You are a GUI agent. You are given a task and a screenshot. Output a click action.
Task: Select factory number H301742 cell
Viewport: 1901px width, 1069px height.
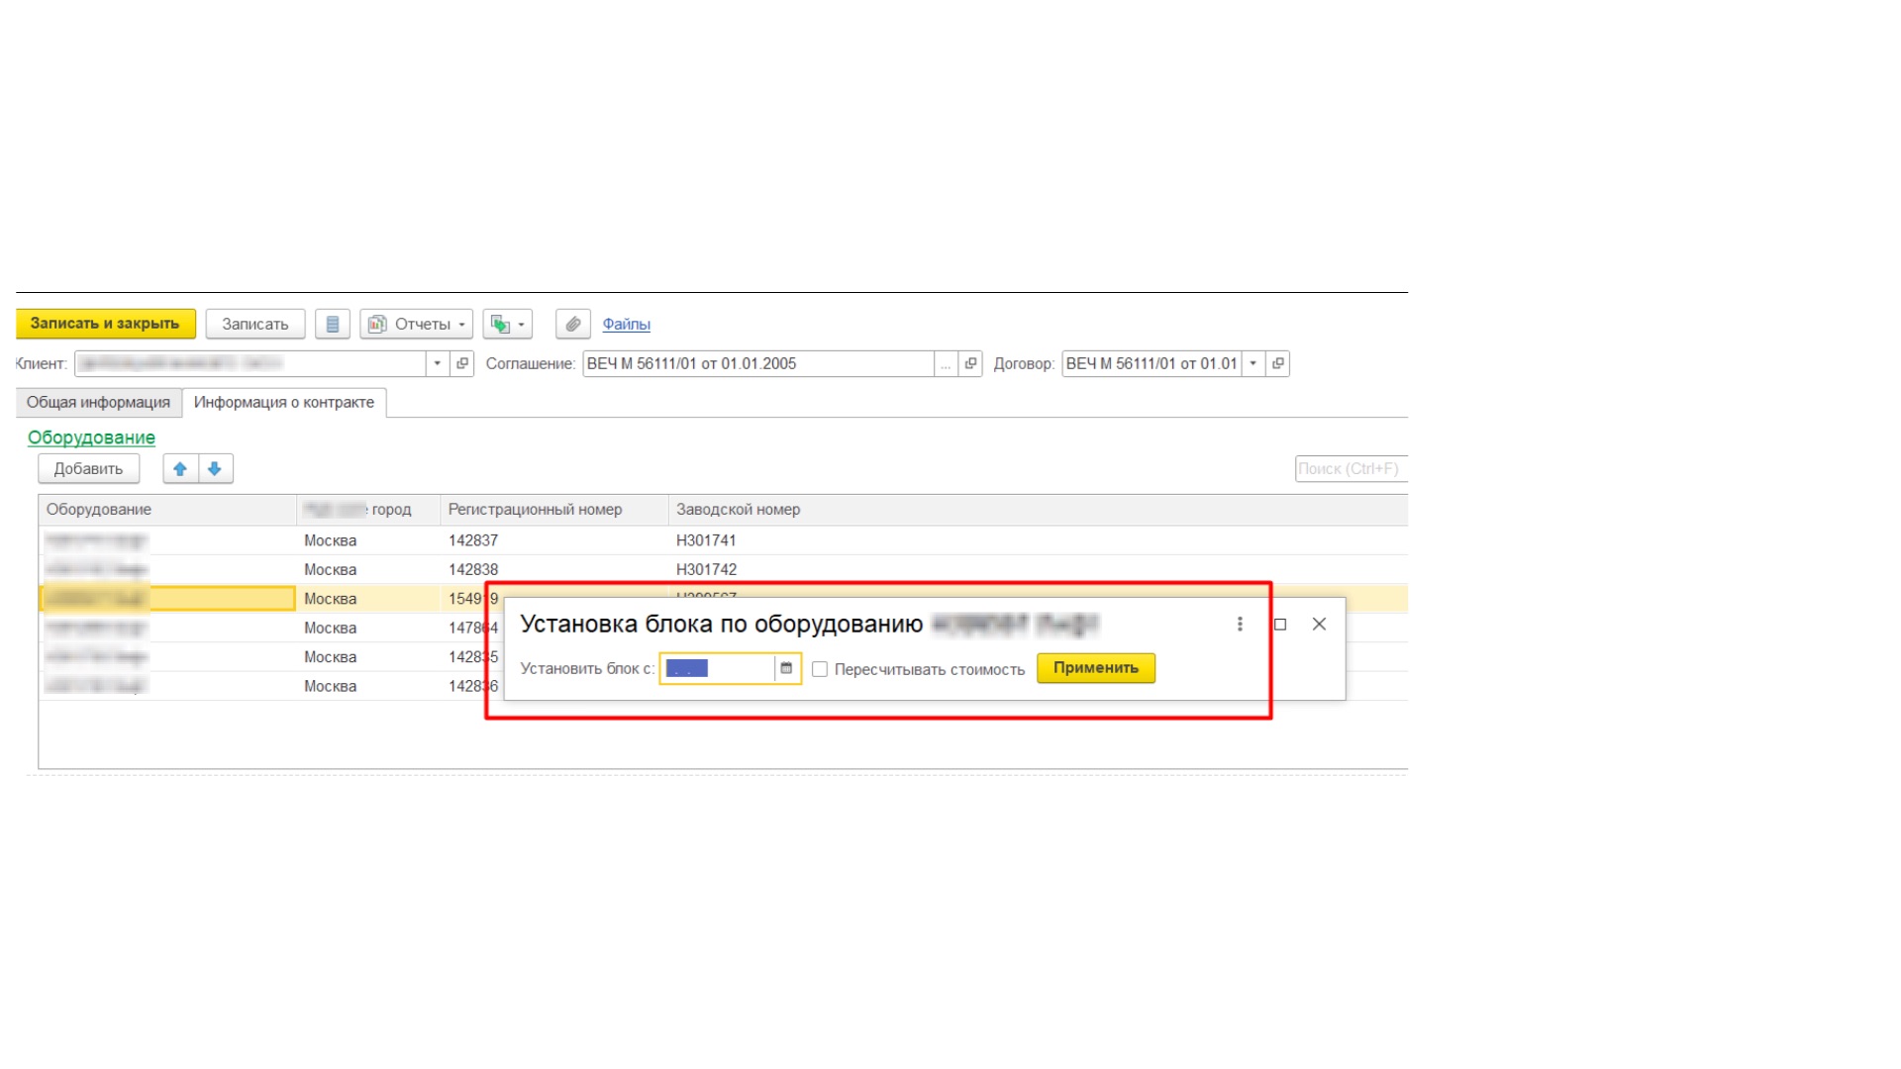point(1038,569)
